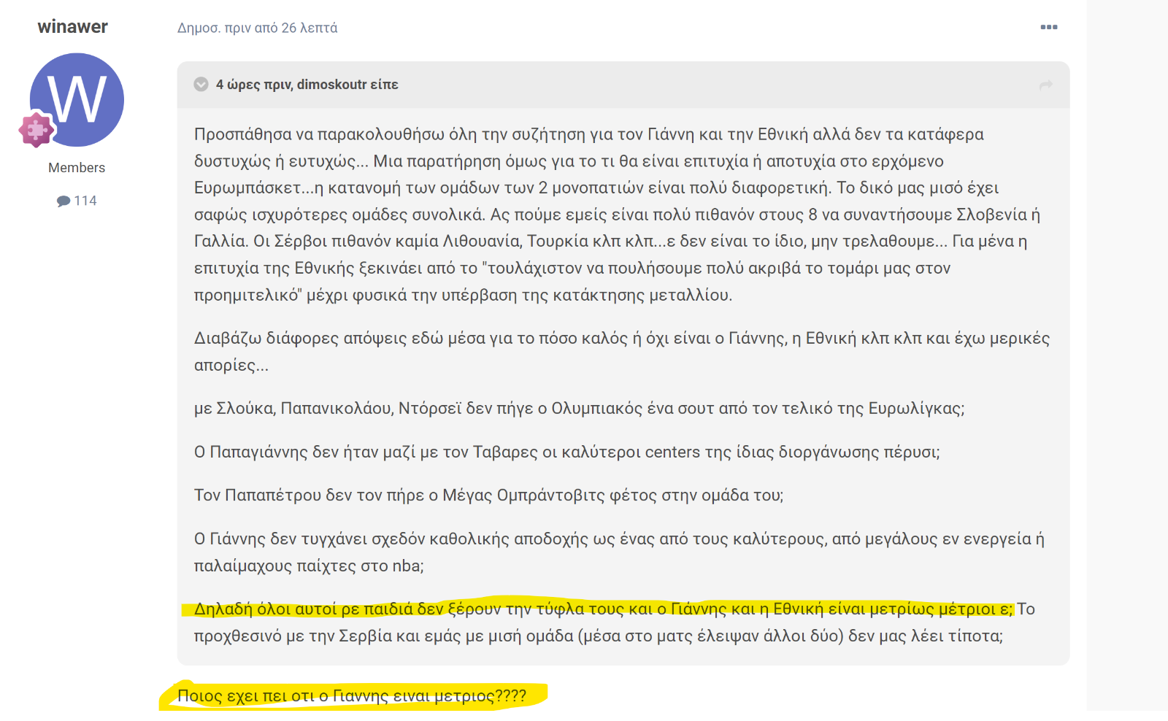This screenshot has height=721, width=1168.
Task: Click the Members group label
Action: tap(77, 168)
